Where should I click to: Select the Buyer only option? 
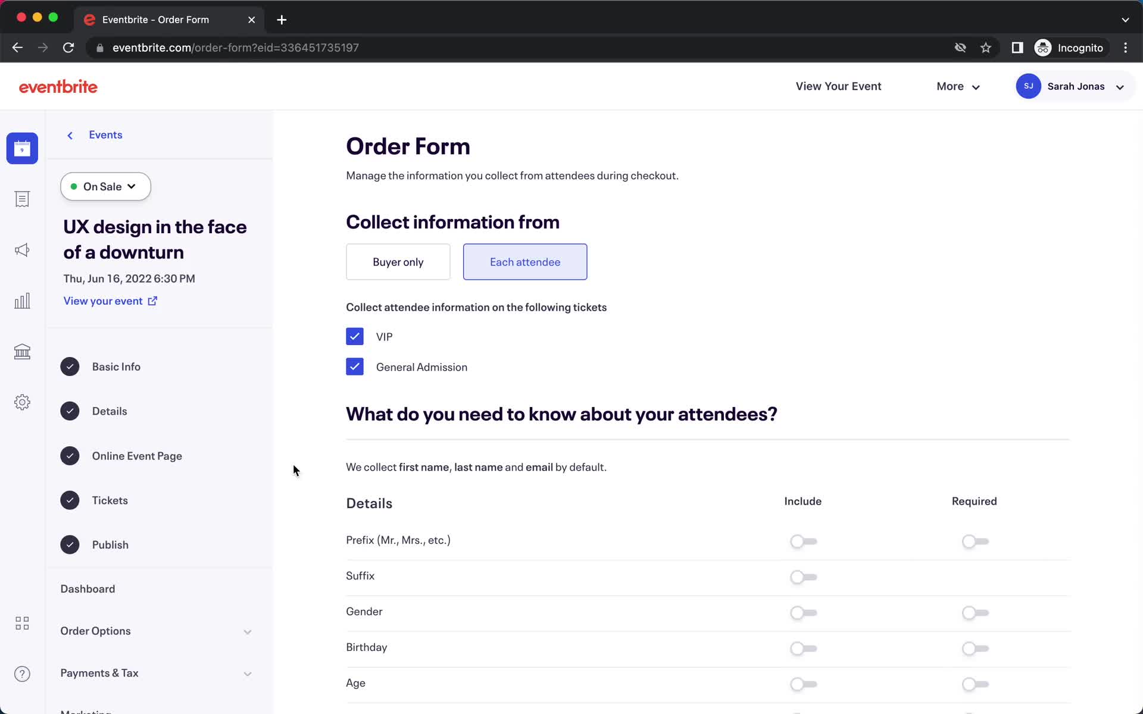point(398,262)
